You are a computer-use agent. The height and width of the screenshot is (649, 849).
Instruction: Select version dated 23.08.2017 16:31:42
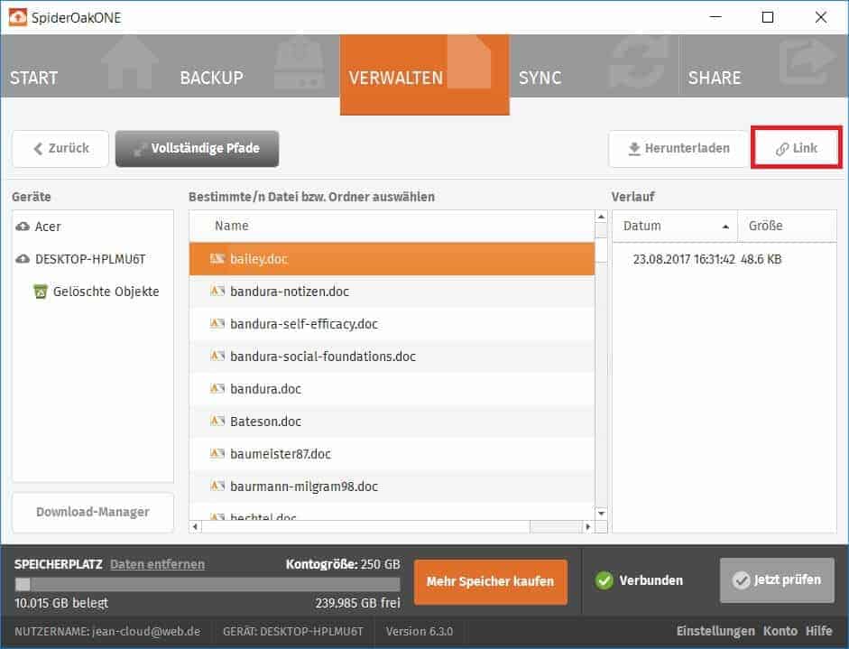(x=724, y=259)
